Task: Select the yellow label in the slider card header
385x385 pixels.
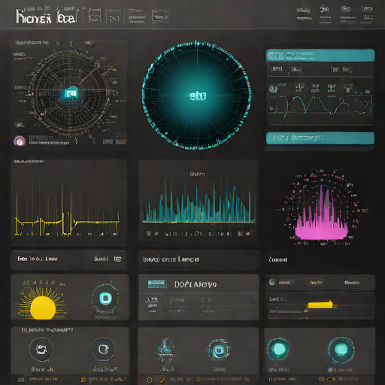Action: pos(316,283)
